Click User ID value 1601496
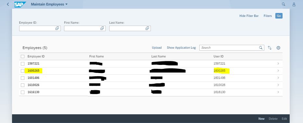 click(x=219, y=78)
